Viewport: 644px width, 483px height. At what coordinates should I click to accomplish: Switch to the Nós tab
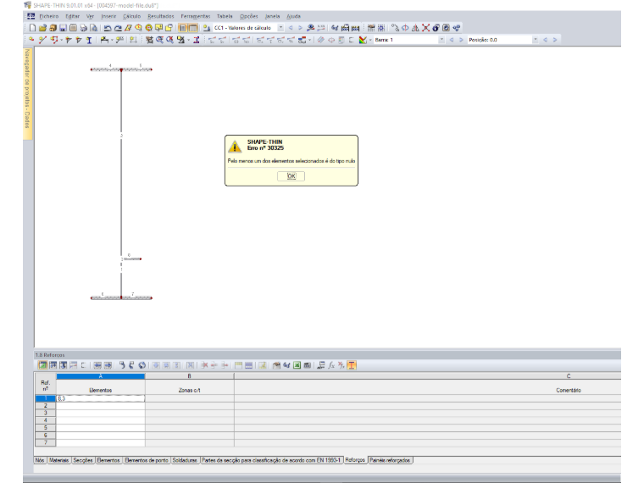(40, 460)
